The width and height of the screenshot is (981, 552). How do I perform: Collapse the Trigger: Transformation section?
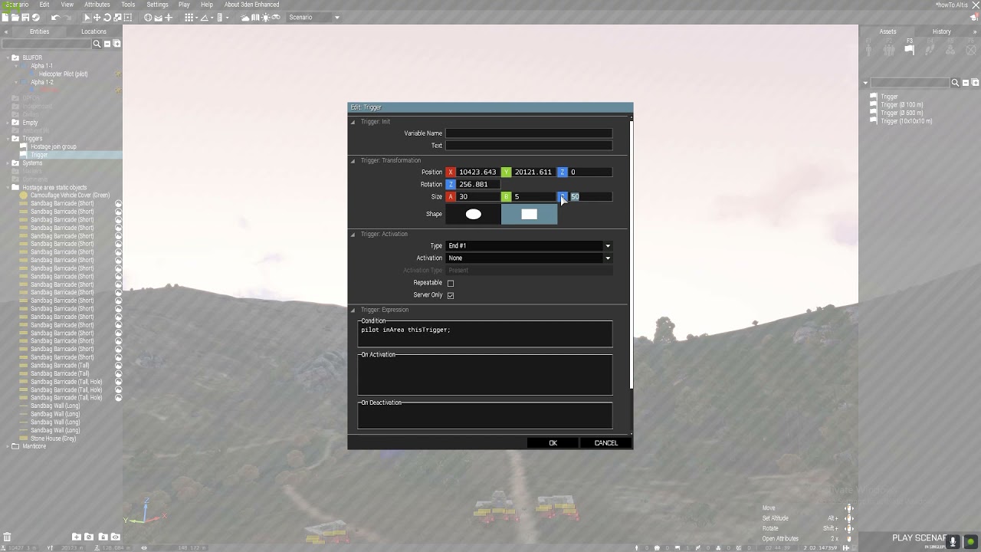353,161
